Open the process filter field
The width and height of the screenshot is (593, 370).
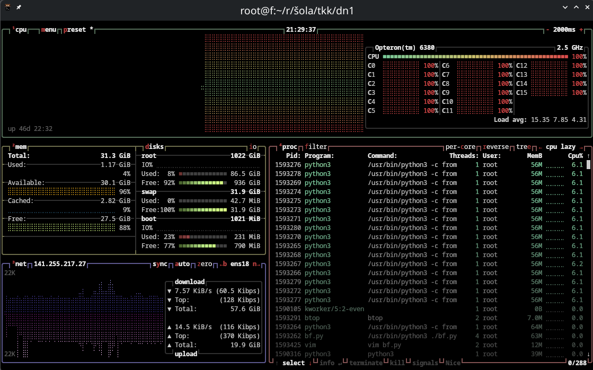pyautogui.click(x=316, y=147)
